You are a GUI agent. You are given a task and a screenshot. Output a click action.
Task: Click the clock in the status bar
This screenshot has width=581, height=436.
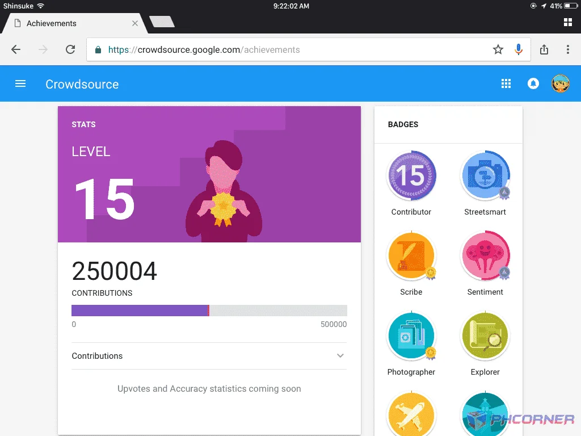pyautogui.click(x=291, y=6)
